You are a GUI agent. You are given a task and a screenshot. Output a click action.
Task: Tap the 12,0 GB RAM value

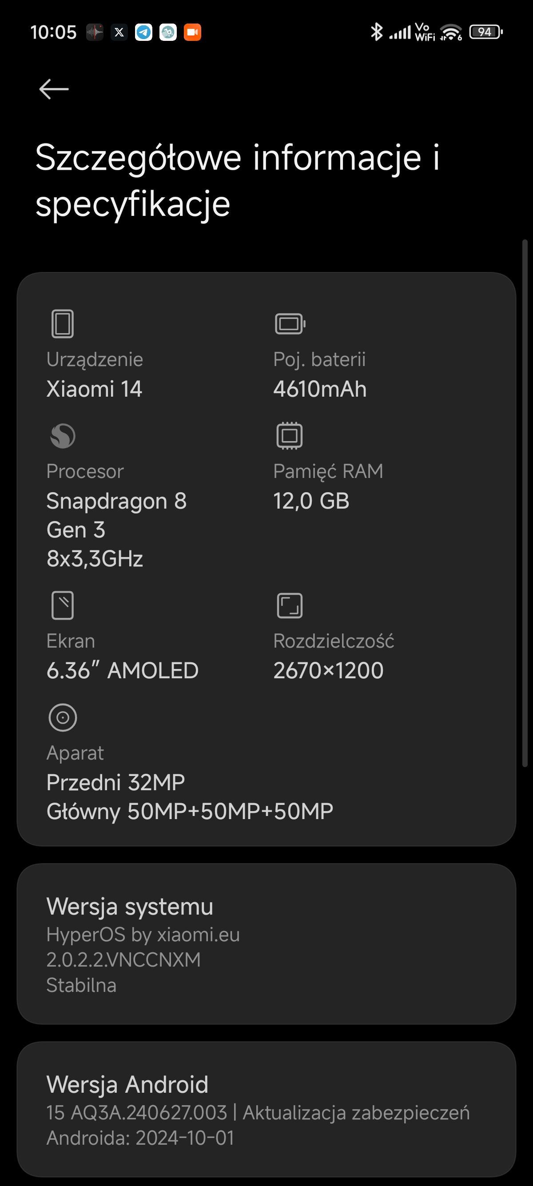click(x=311, y=501)
